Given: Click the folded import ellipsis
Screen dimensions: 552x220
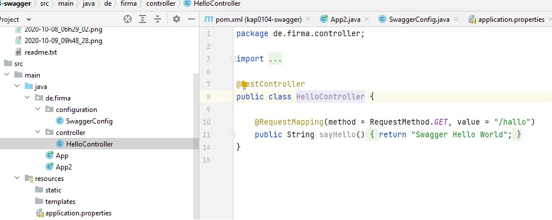Looking at the screenshot, I should point(275,59).
